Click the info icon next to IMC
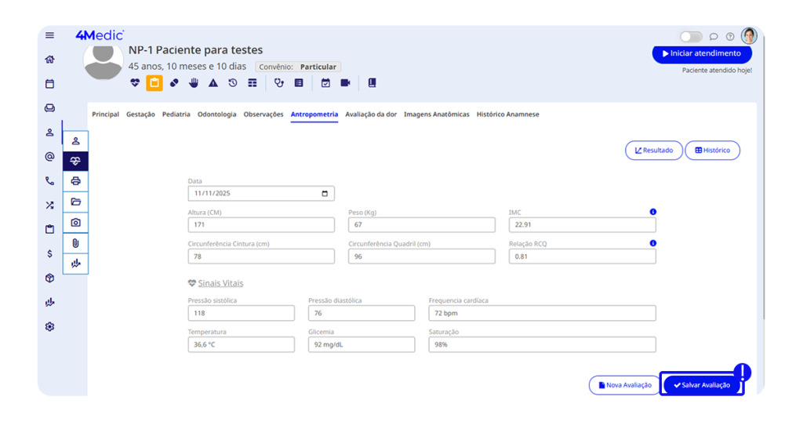 coord(652,212)
